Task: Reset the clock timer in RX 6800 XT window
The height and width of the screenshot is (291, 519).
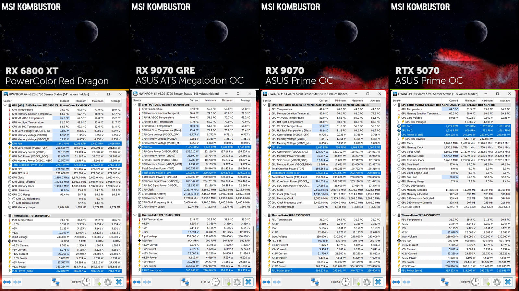Action: point(86,282)
